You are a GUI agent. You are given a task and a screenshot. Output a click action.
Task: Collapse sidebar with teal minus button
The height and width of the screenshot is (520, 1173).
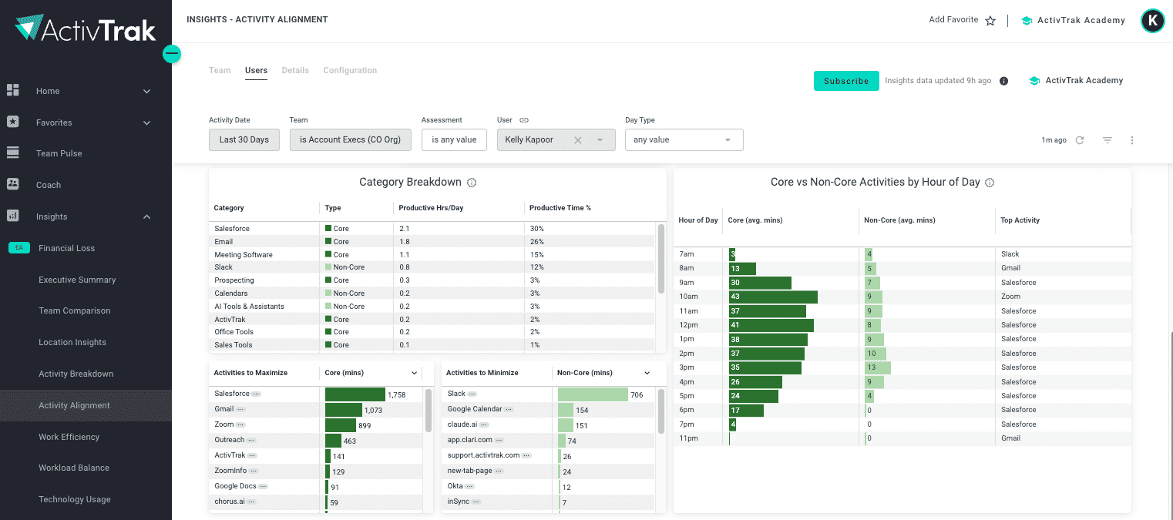pos(172,54)
